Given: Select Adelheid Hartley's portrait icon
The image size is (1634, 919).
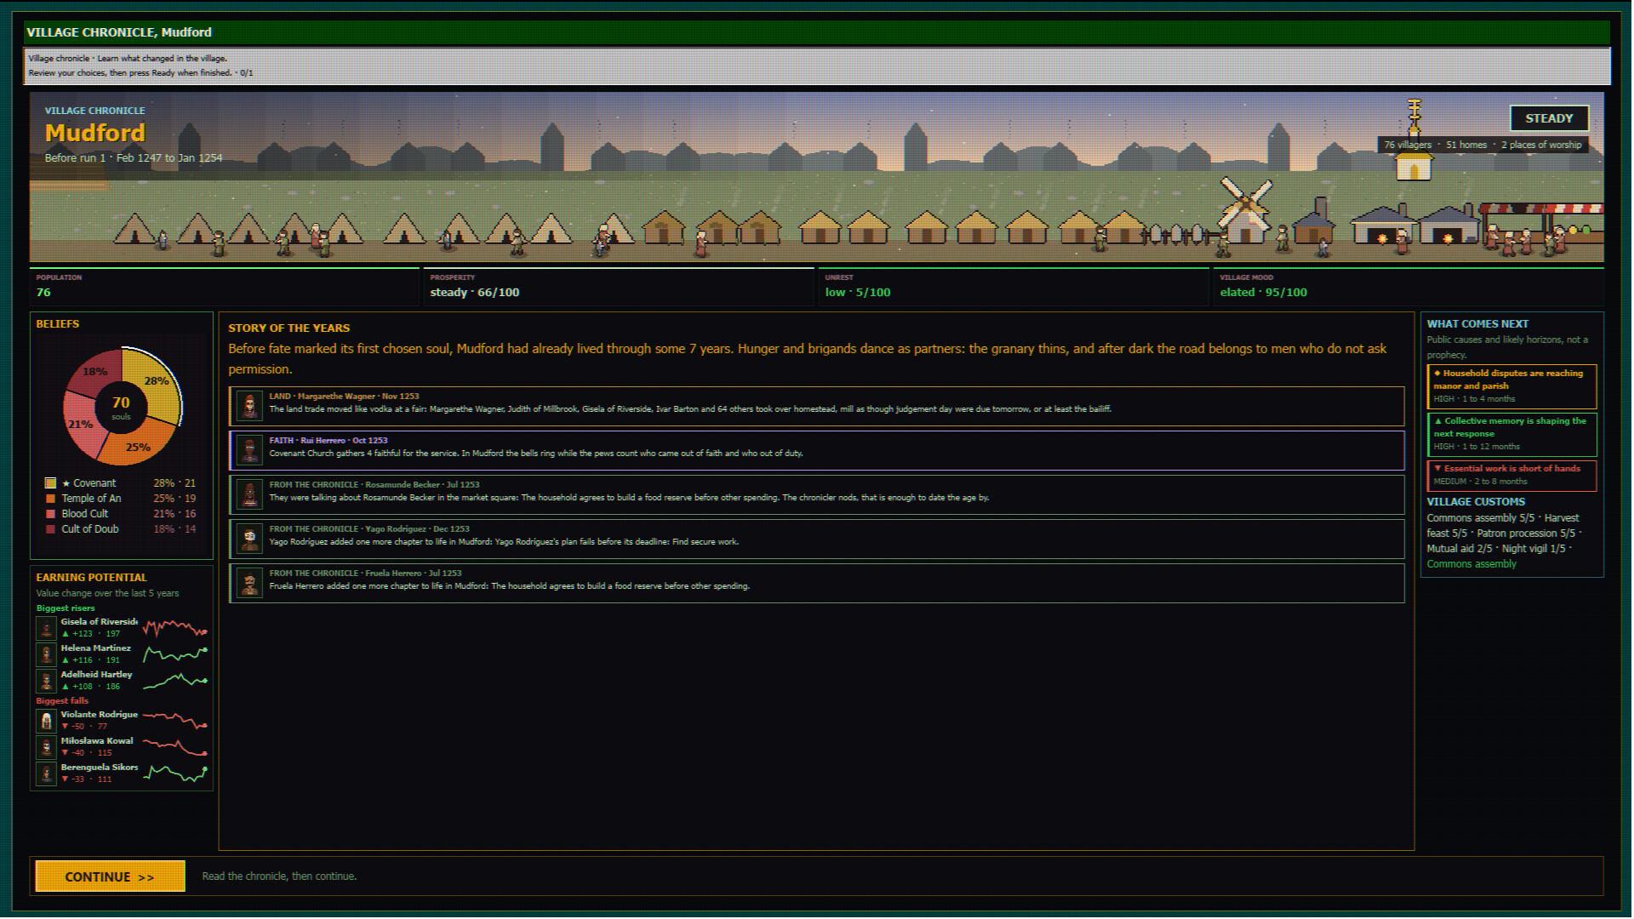Looking at the screenshot, I should pos(47,681).
